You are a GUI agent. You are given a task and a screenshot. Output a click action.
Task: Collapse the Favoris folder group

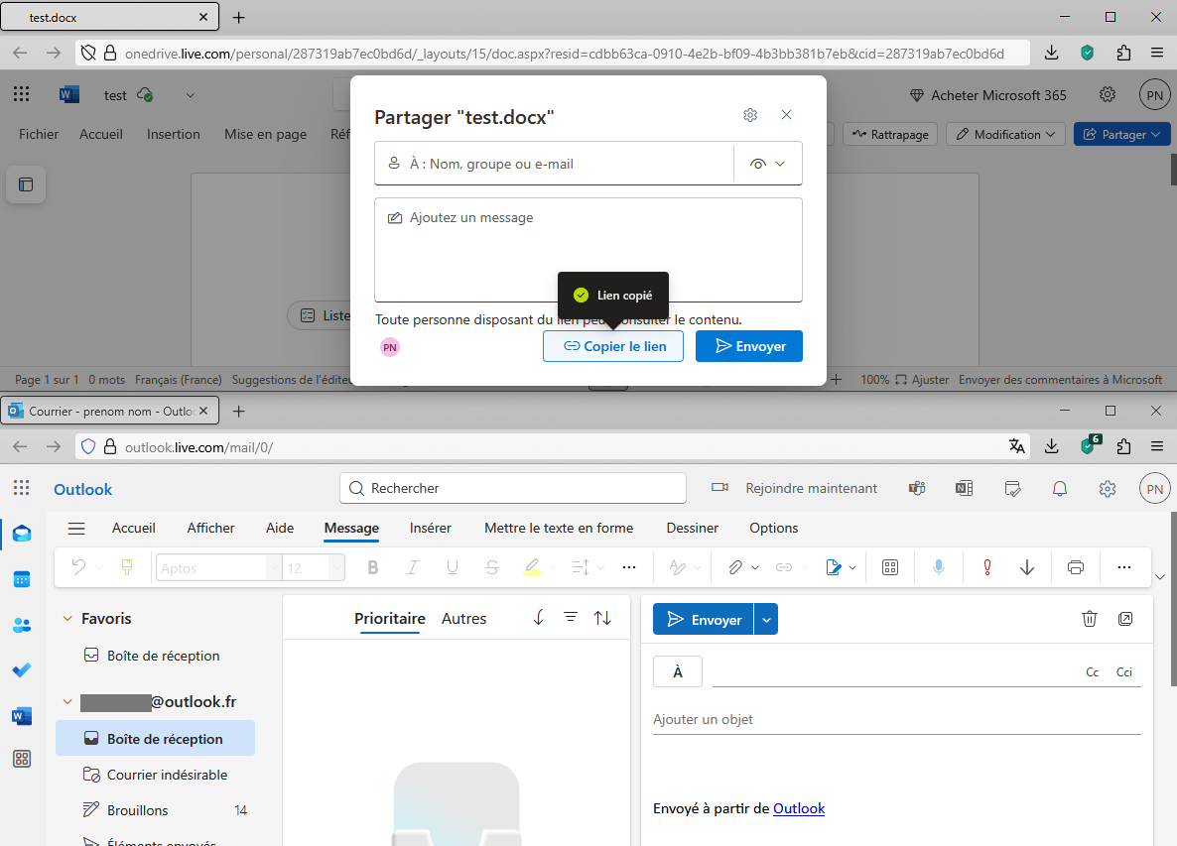[67, 619]
